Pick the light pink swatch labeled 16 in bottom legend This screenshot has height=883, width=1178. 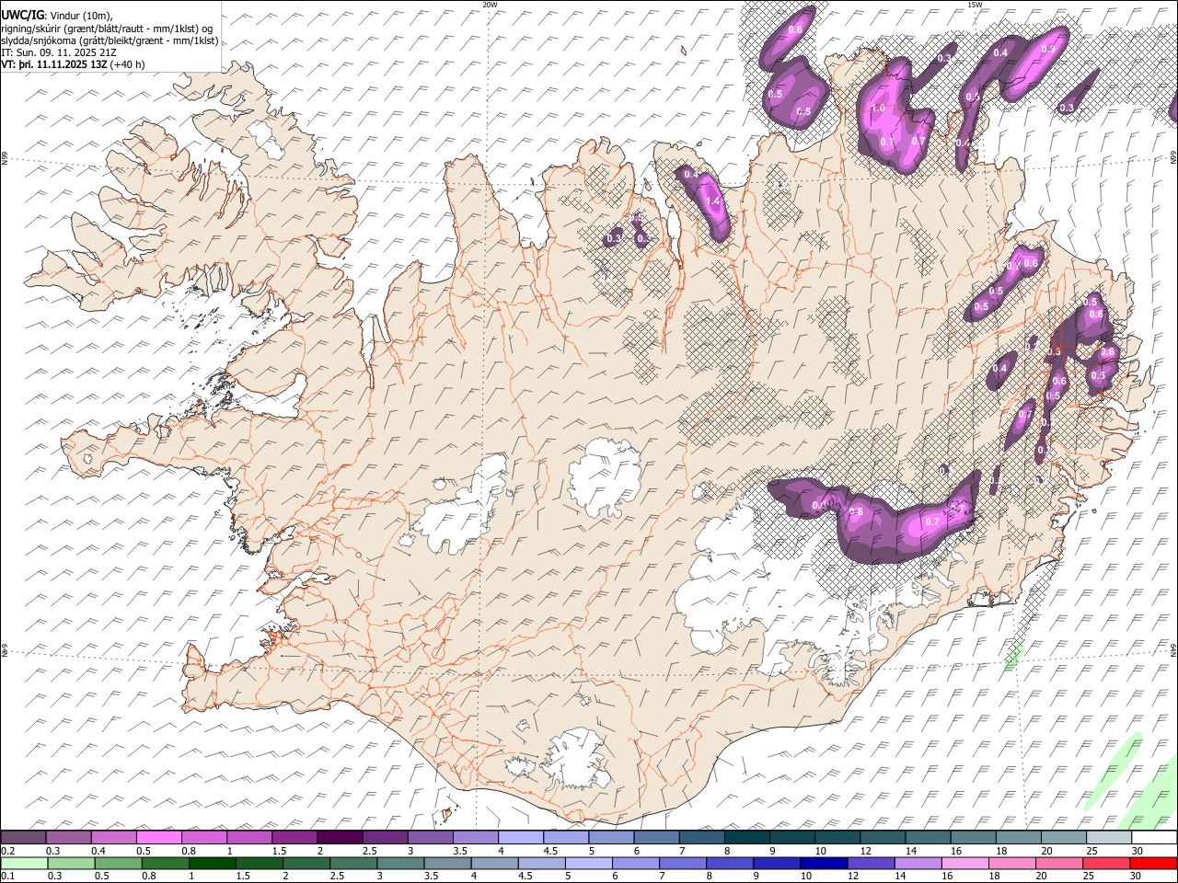point(964,863)
